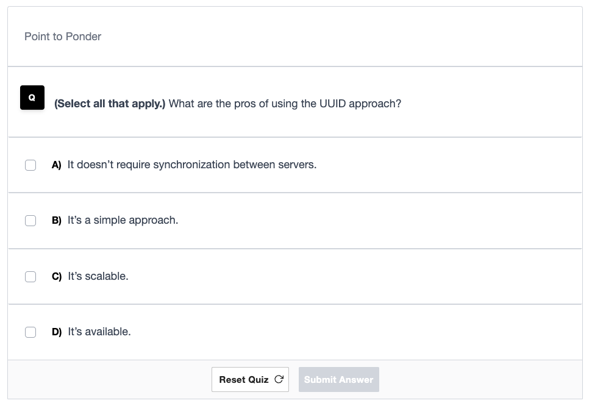This screenshot has width=592, height=406.
Task: Click option text about synchronization between servers
Action: point(192,165)
